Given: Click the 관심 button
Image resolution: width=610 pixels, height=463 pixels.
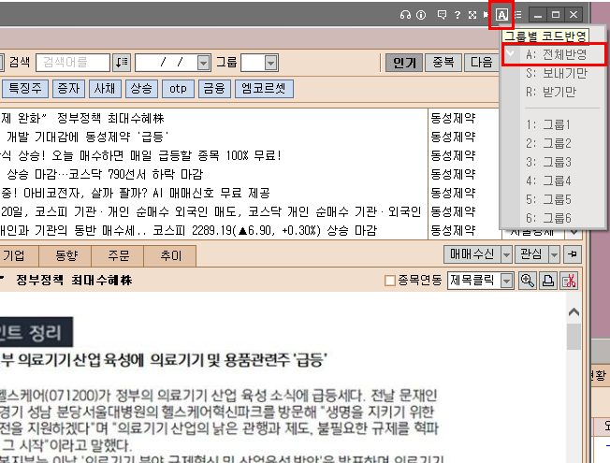Looking at the screenshot, I should point(531,254).
